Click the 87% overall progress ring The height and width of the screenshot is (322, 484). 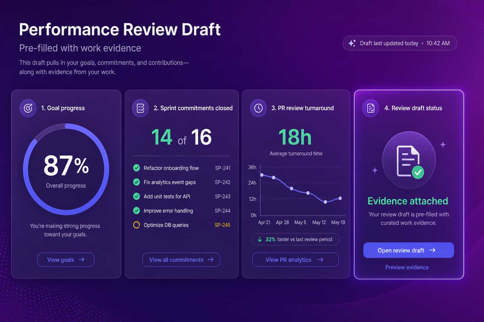66,169
